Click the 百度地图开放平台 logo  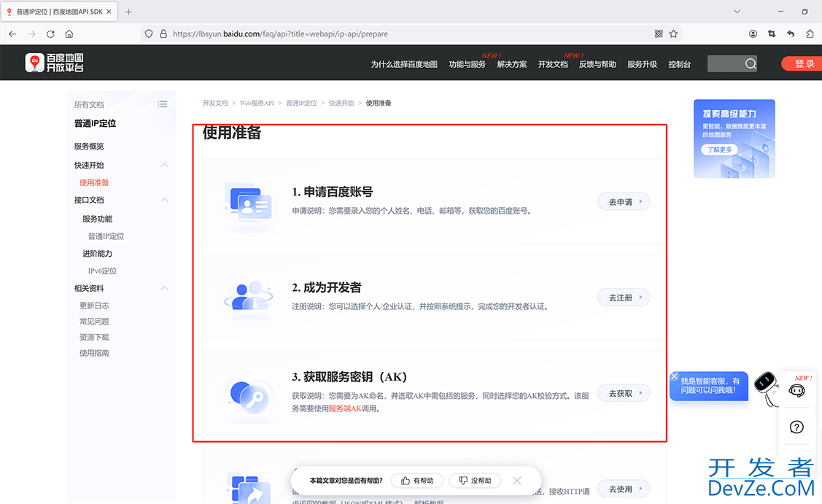[55, 63]
